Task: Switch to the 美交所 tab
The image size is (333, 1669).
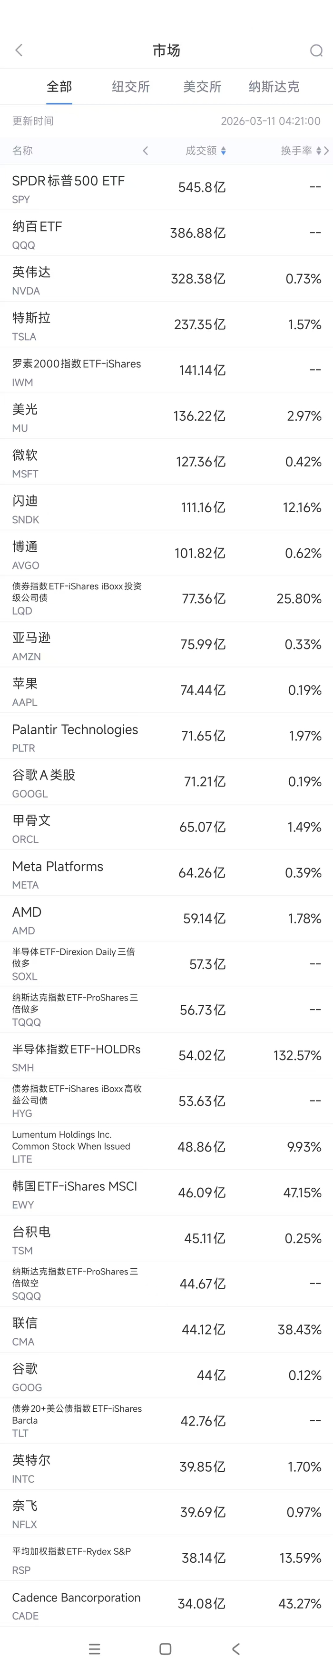Action: click(202, 86)
